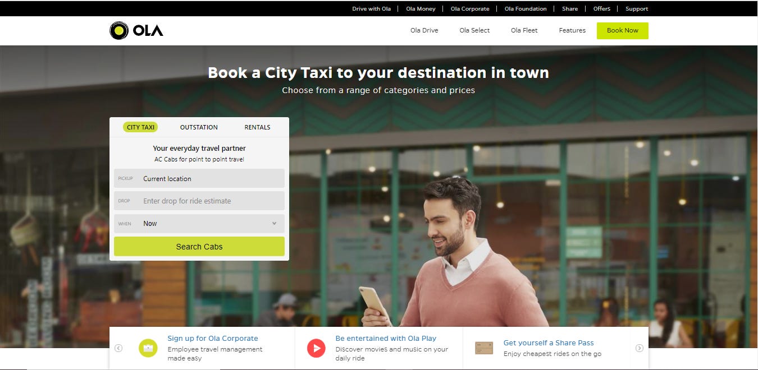Switch to the Outstation tab

[x=199, y=127]
